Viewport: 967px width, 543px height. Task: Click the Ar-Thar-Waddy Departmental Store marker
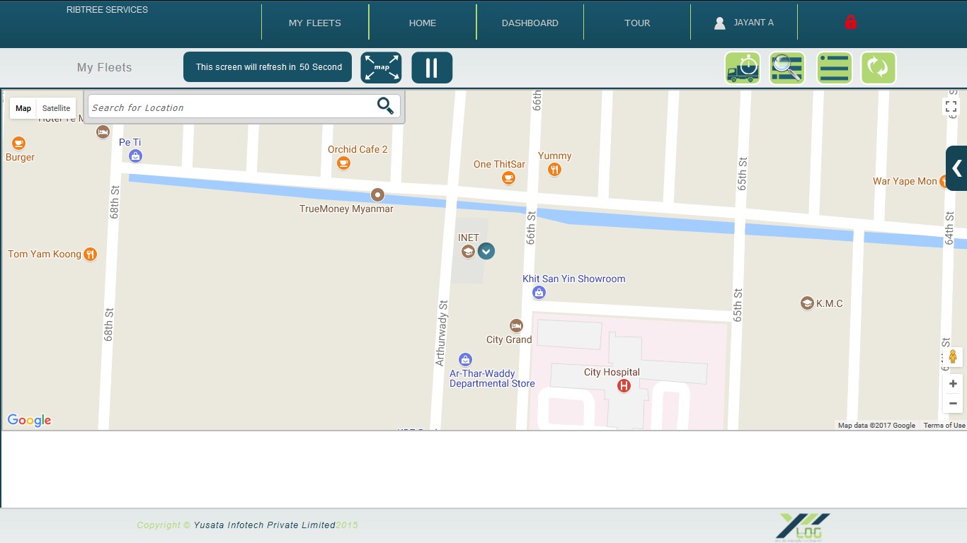465,359
